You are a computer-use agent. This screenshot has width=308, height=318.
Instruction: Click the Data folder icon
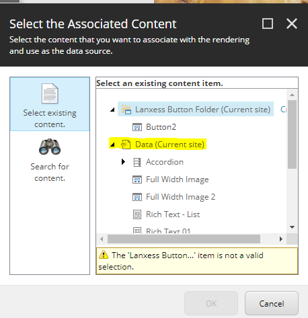point(126,145)
